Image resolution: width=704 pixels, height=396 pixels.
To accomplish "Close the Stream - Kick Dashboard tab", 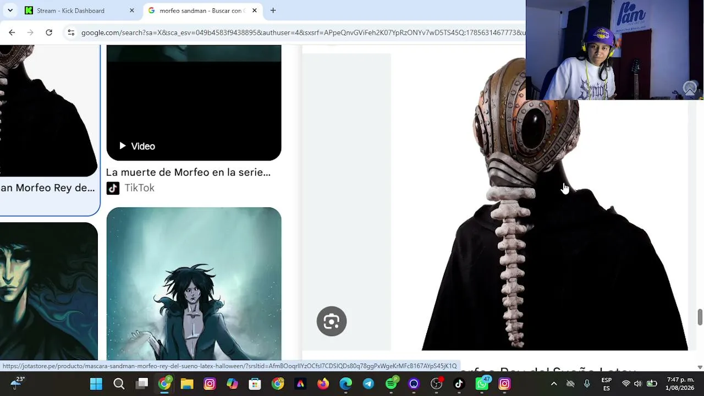I will coord(131,10).
